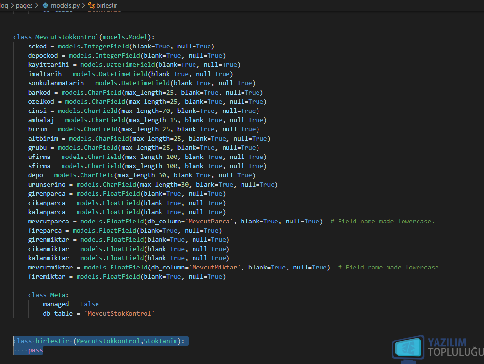The width and height of the screenshot is (484, 364).
Task: Click the class symbol icon before birlestir
Action: tap(91, 5)
